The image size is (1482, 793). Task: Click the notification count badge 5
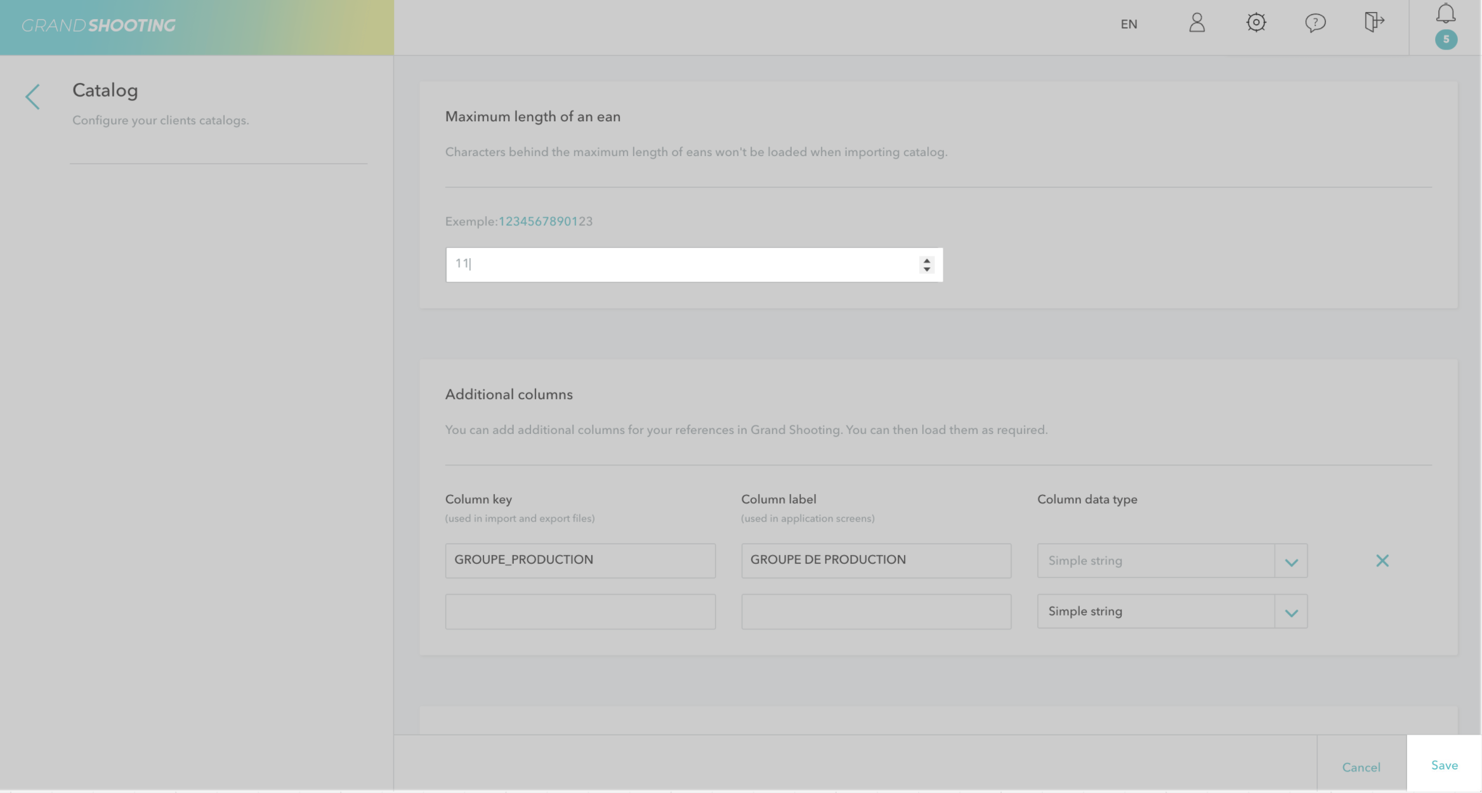tap(1446, 39)
